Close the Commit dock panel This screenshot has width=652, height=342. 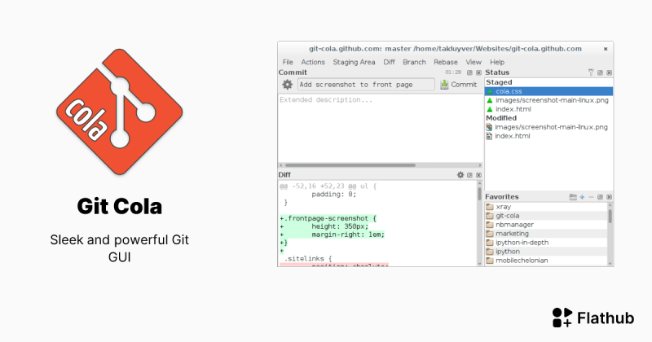478,72
